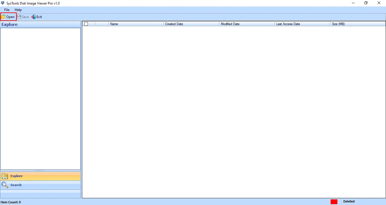Click the Item Count: 0 status text
This screenshot has width=386, height=205.
(x=11, y=202)
